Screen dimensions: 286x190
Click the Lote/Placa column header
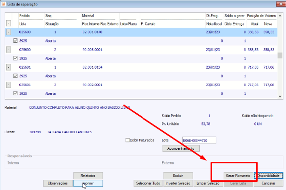[x=128, y=24]
